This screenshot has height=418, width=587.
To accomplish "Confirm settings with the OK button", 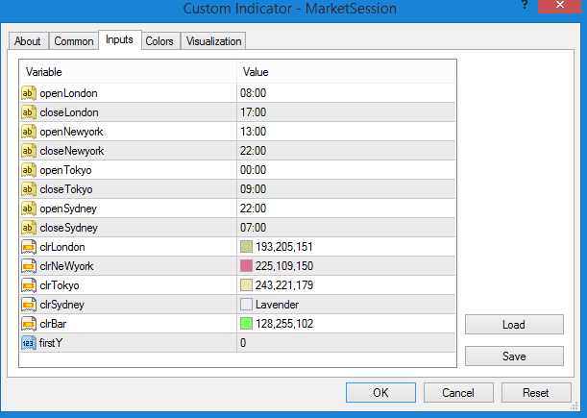I will (x=380, y=392).
